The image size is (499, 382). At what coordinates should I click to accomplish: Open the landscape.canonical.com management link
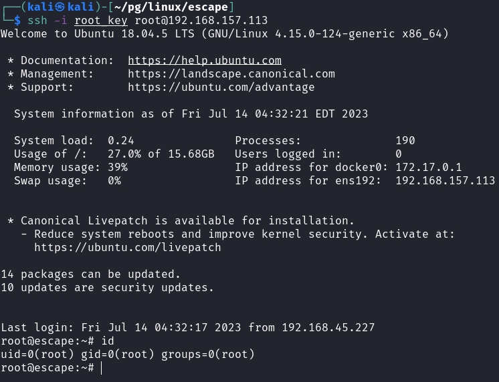[x=231, y=73]
